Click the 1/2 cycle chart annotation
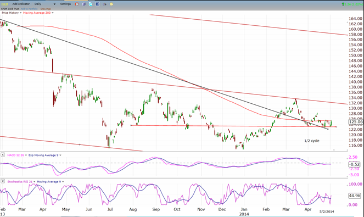Screen dimensions: 364x217 312,141
